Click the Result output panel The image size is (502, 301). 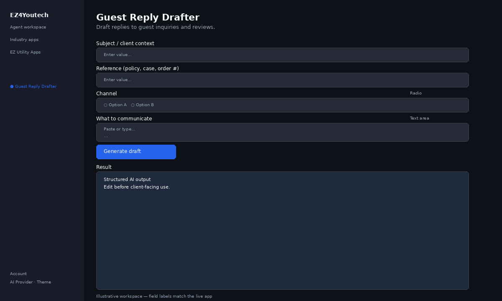click(282, 230)
